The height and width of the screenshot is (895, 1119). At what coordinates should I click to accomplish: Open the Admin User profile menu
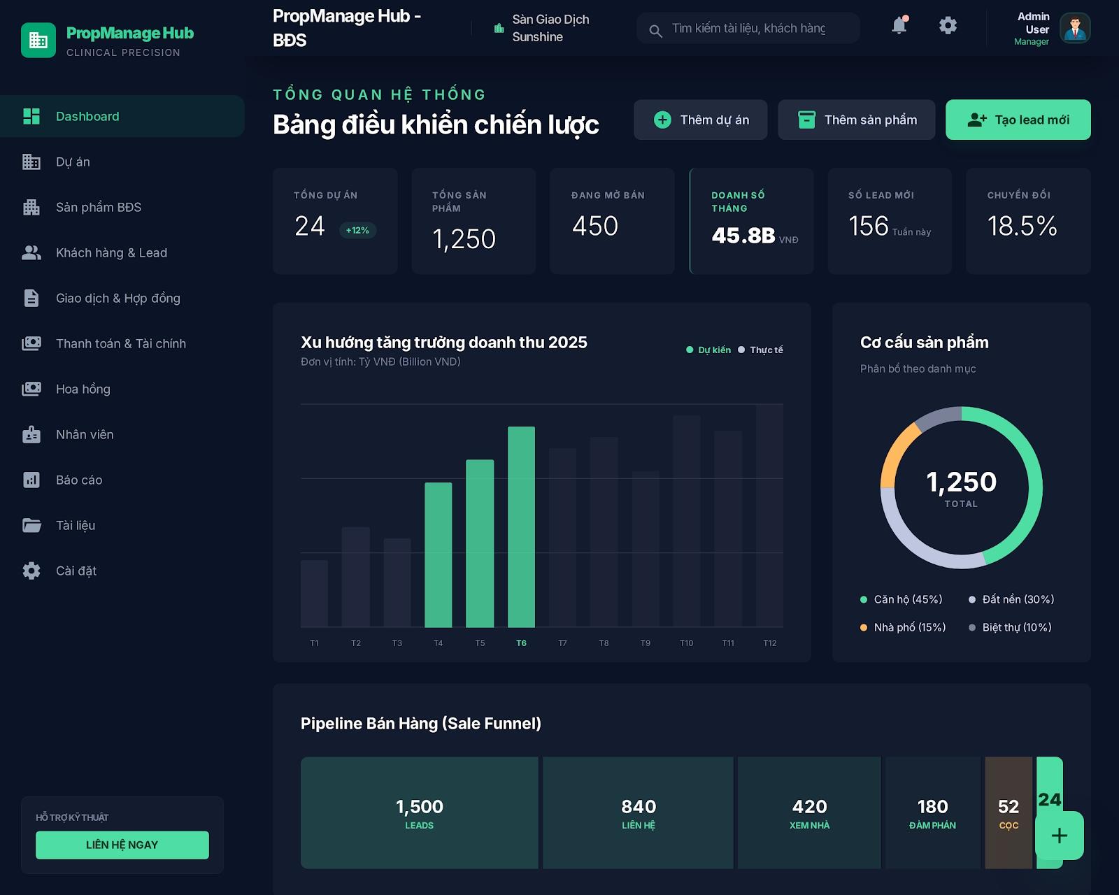(x=1047, y=29)
